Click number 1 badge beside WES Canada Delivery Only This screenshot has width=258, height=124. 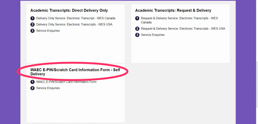(x=32, y=18)
